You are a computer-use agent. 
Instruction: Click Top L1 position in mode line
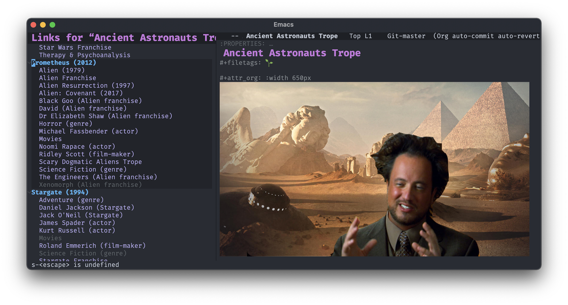pos(361,36)
